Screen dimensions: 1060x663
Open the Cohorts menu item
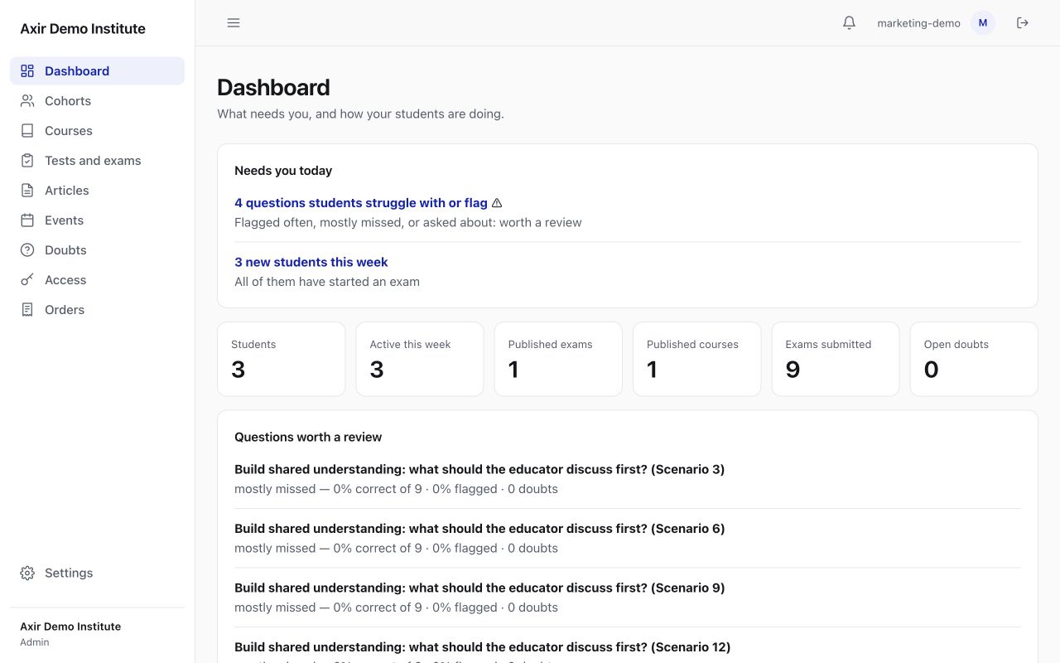97,101
